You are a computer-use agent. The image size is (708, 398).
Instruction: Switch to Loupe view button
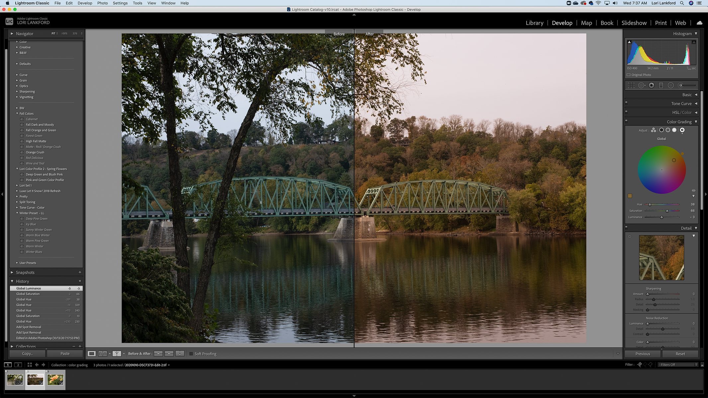(x=92, y=354)
